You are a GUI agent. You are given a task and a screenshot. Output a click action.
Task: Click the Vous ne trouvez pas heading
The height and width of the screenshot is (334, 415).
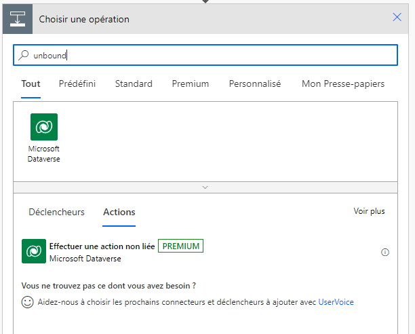click(x=108, y=286)
